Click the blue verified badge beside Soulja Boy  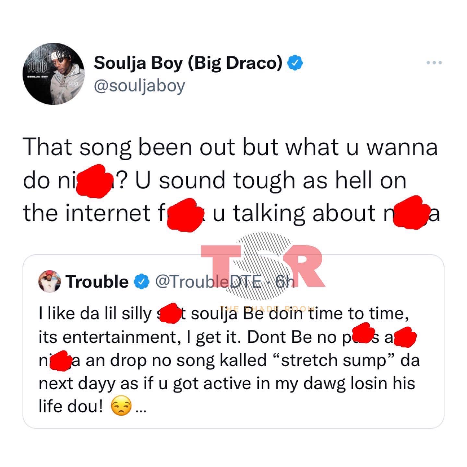[295, 63]
